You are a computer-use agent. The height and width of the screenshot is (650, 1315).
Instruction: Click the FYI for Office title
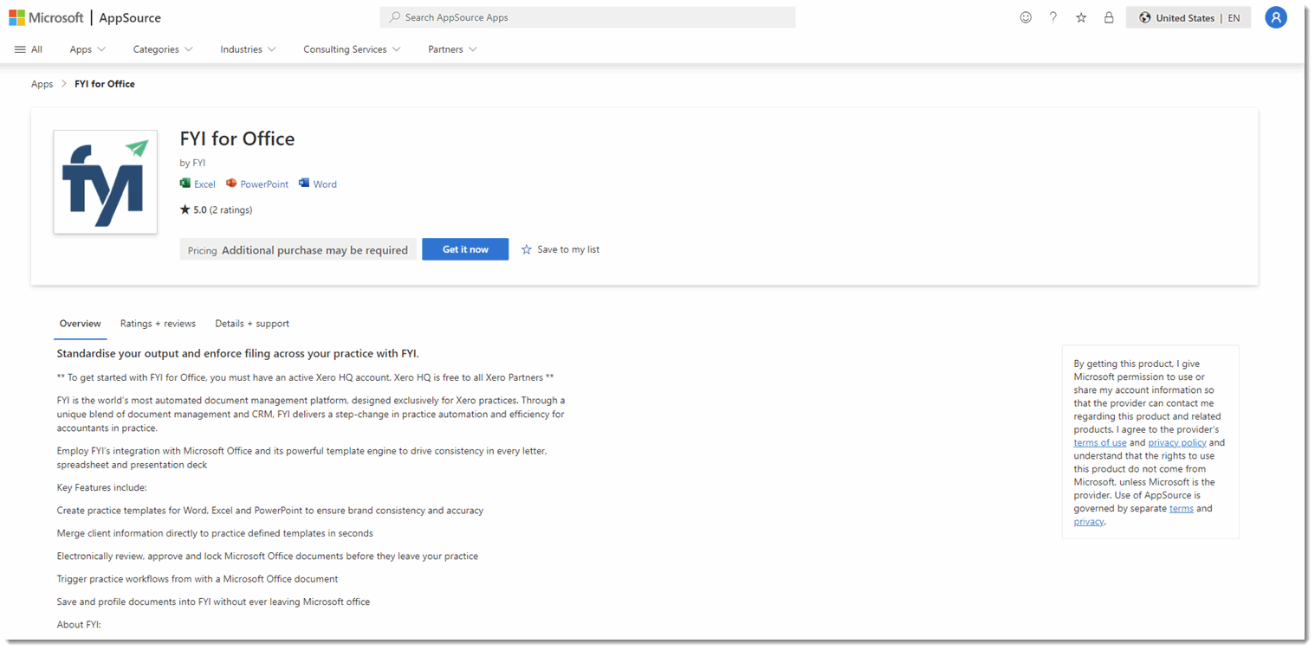(237, 138)
